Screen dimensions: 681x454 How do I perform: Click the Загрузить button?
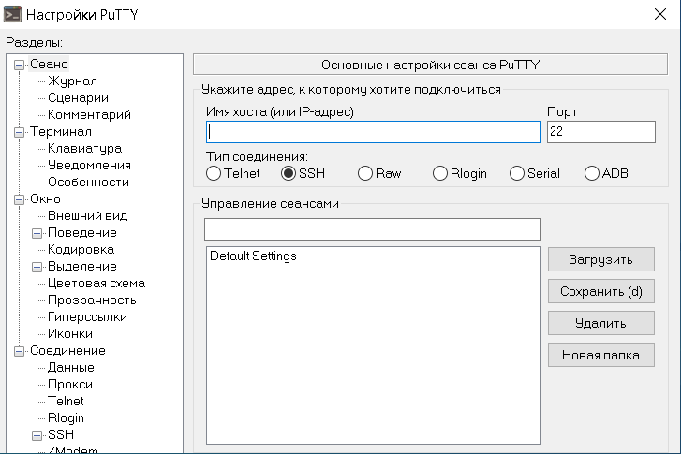click(601, 259)
